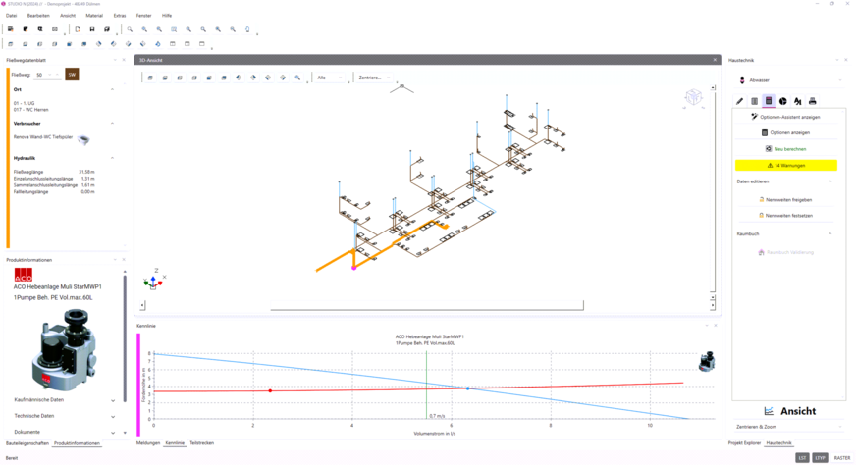This screenshot has height=465, width=856.
Task: Select the pie chart icon tab
Action: 783,101
